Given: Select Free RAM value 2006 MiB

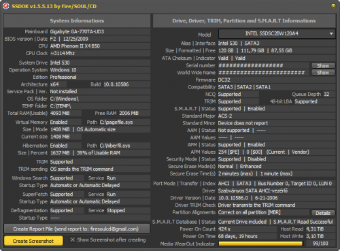Looking at the screenshot, I should [129, 113].
